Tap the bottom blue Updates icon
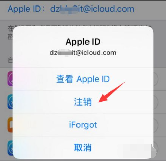Viewport: 166px width, 161px height. click(x=10, y=148)
